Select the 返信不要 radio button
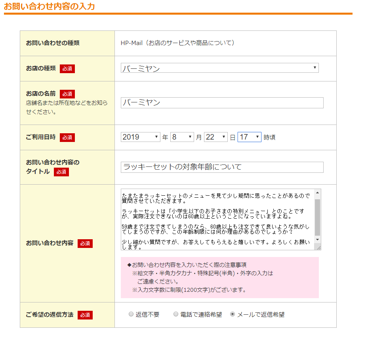The image size is (366, 344). click(x=131, y=314)
